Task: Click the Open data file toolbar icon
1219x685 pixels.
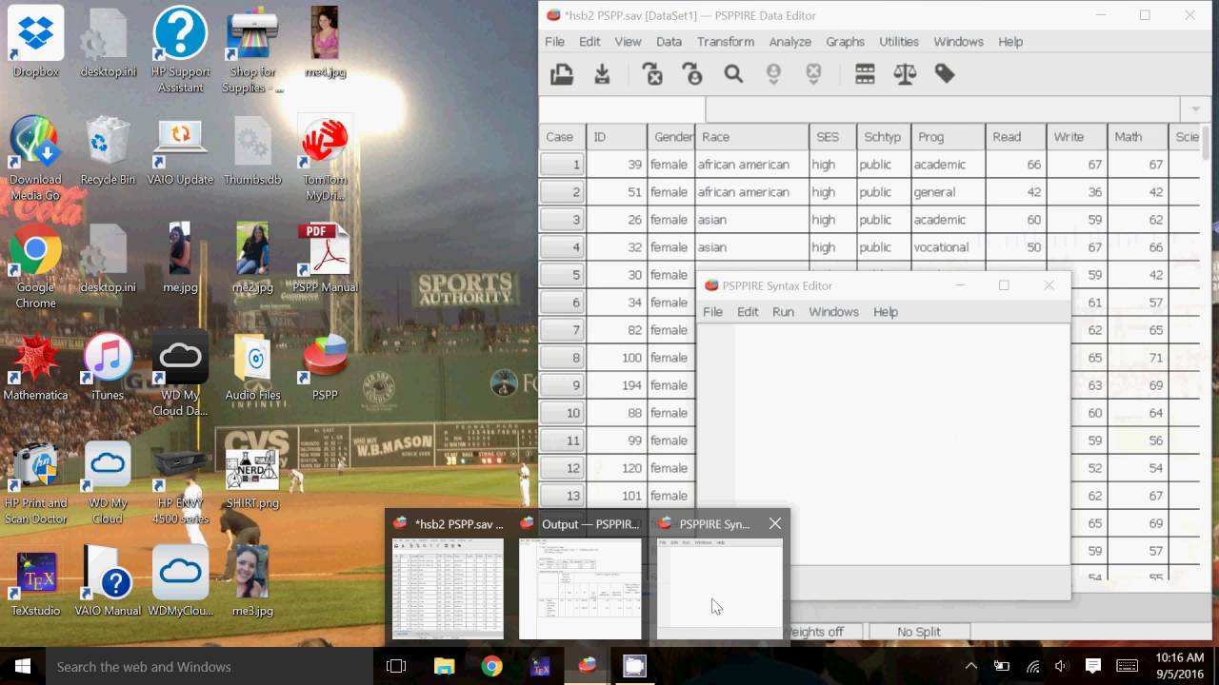Action: pos(562,74)
